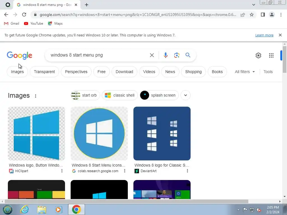Click the Google logo

(20, 55)
